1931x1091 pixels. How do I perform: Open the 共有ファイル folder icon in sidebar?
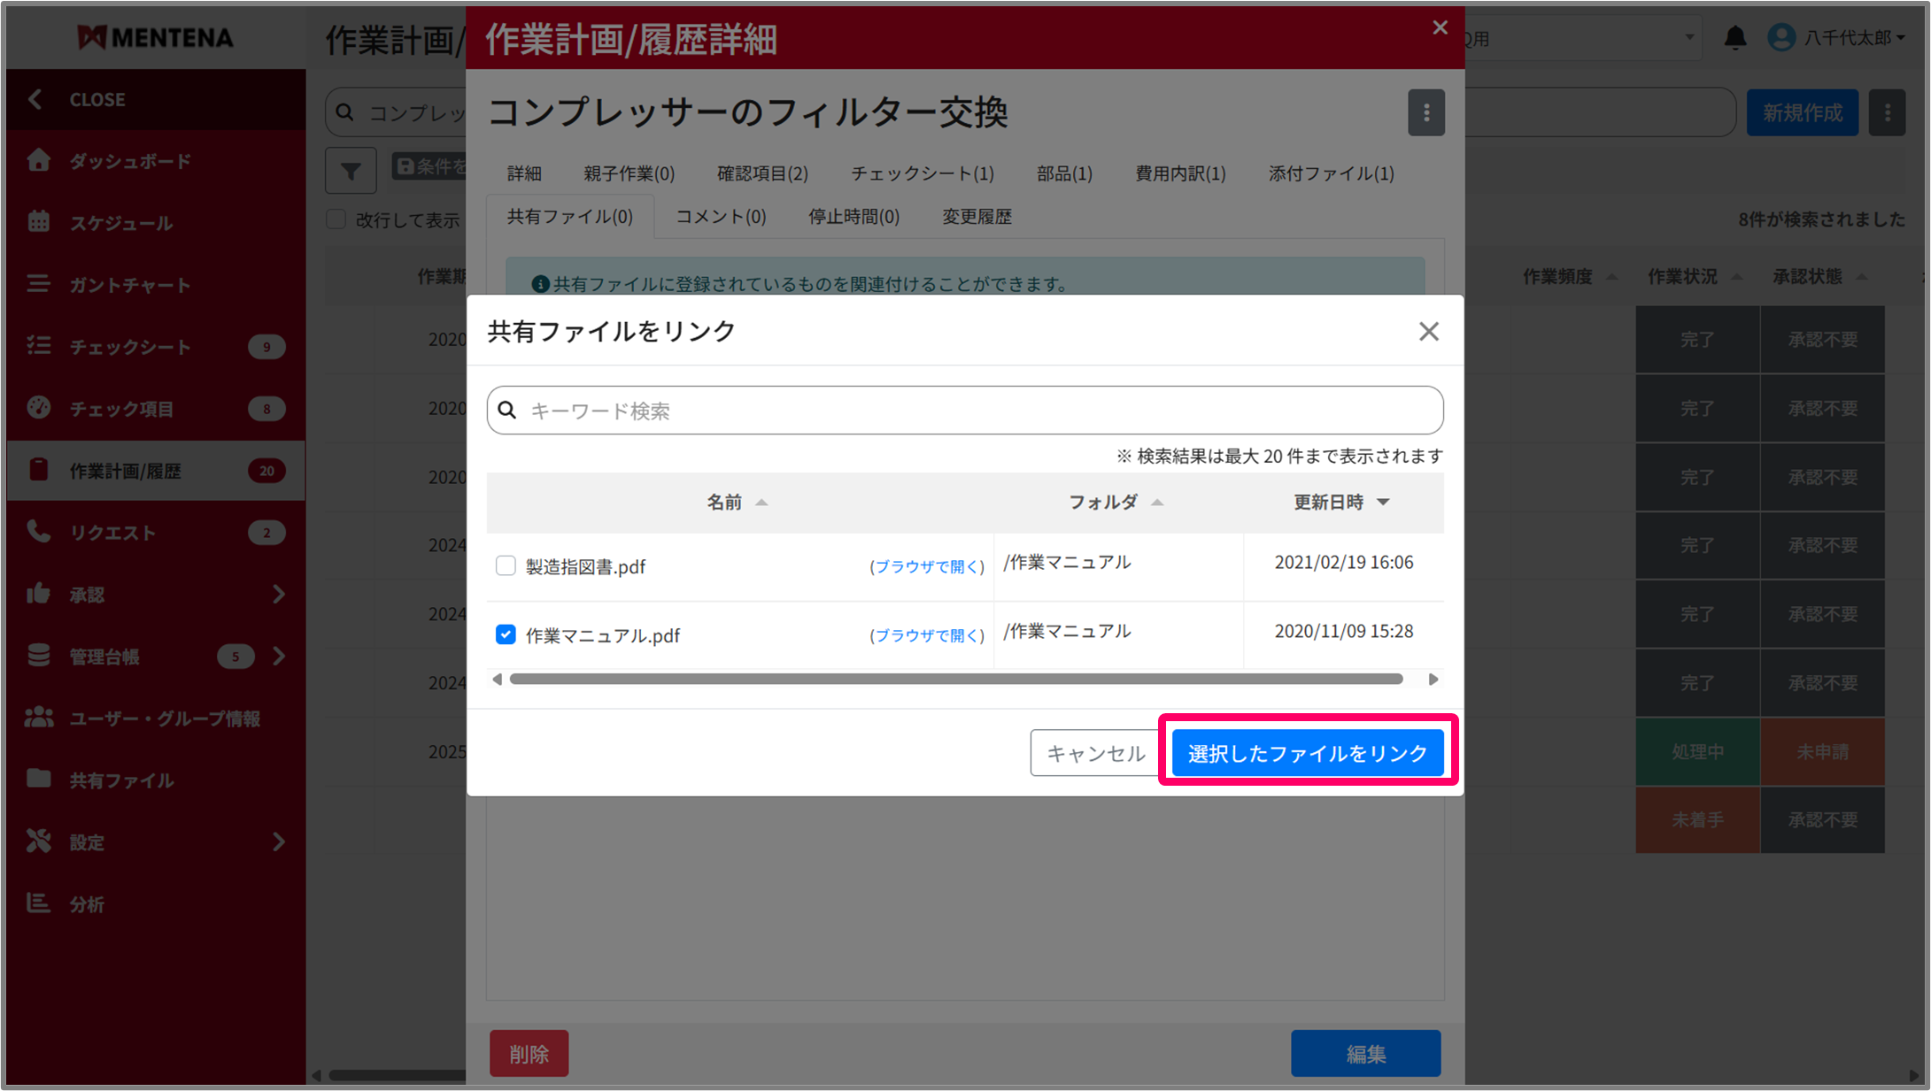click(39, 780)
